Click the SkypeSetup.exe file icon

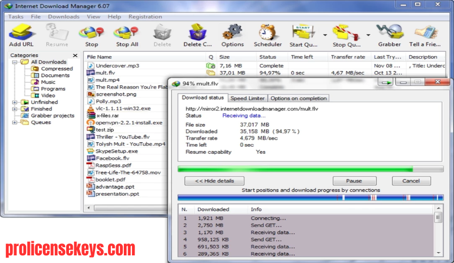pos(91,151)
